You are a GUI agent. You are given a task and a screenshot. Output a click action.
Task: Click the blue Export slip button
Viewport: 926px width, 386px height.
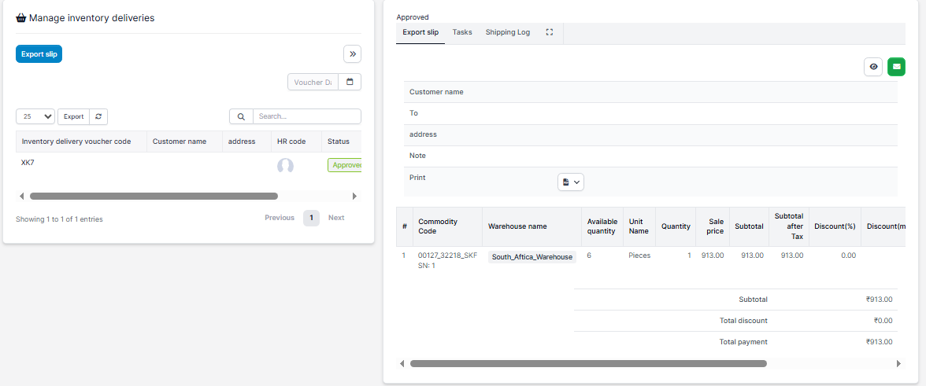click(x=39, y=53)
